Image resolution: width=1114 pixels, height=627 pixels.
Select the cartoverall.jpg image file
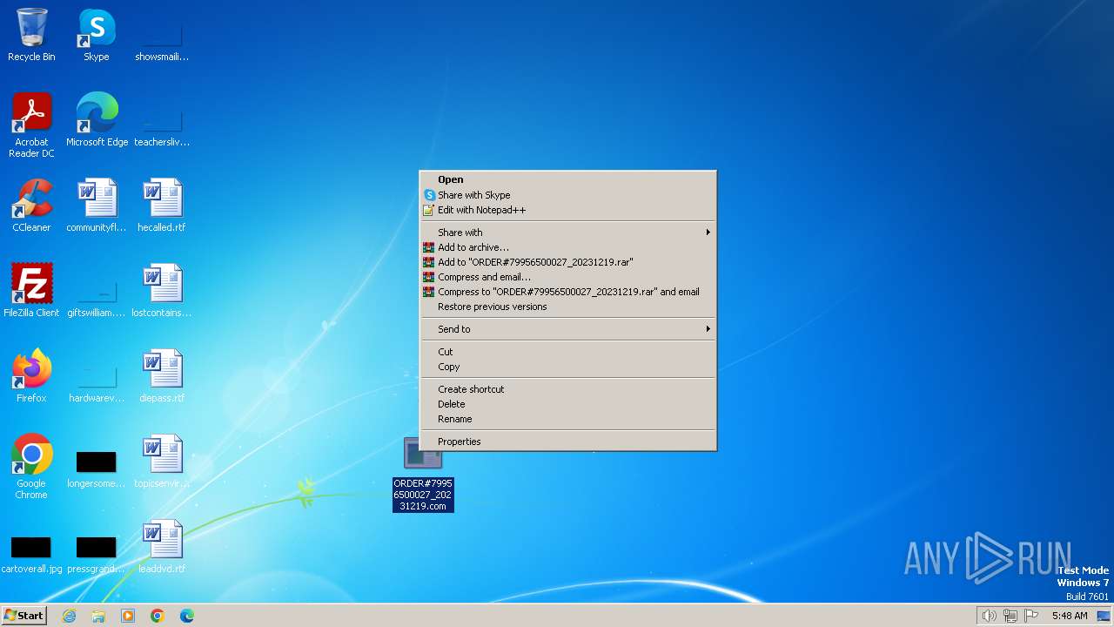[x=31, y=554]
